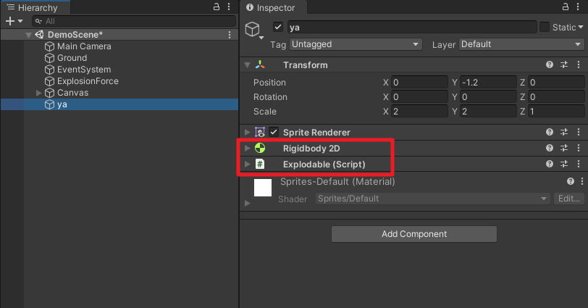This screenshot has width=588, height=308.
Task: Open Sprite Renderer help icon
Action: 550,132
